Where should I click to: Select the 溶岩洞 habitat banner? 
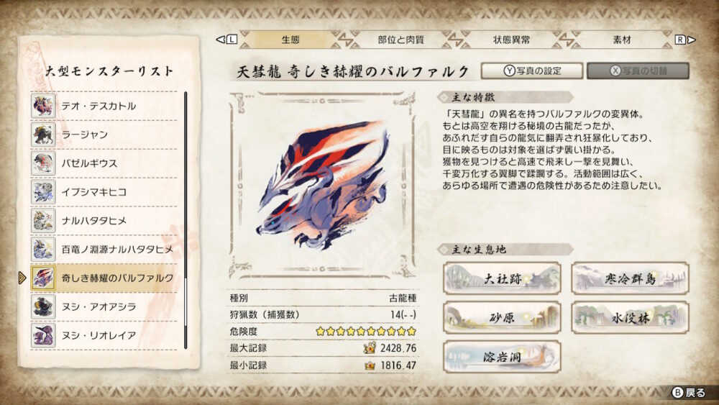(x=502, y=357)
